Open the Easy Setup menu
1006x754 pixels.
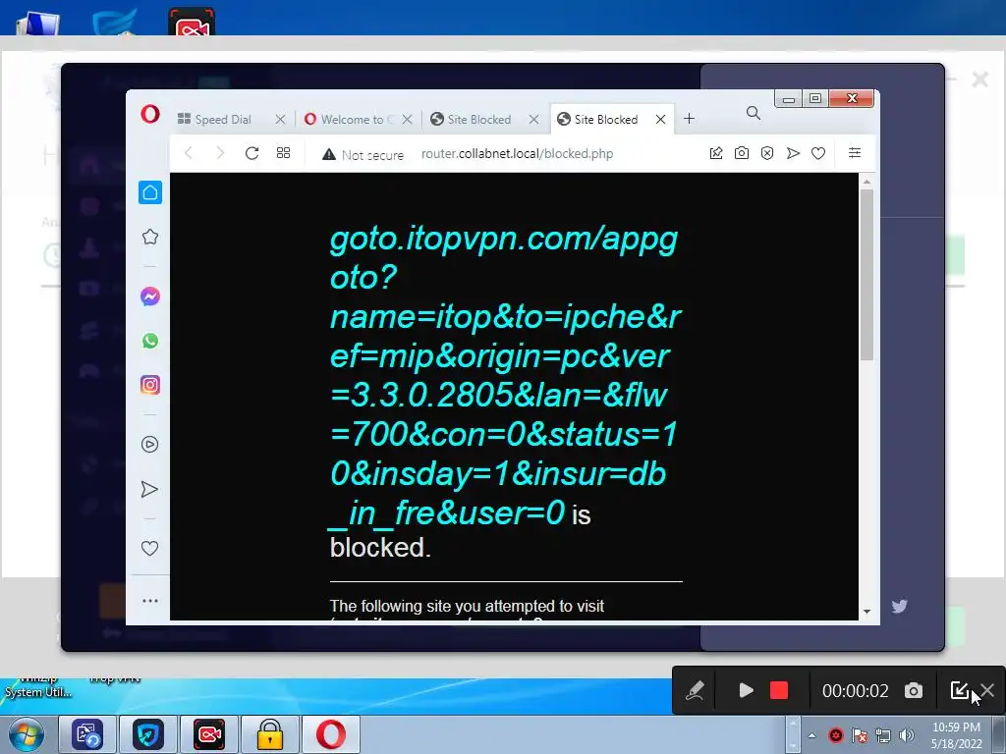[x=855, y=152]
